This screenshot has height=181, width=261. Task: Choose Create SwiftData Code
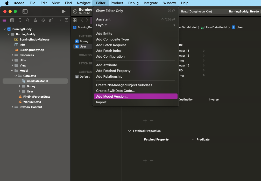136,91
